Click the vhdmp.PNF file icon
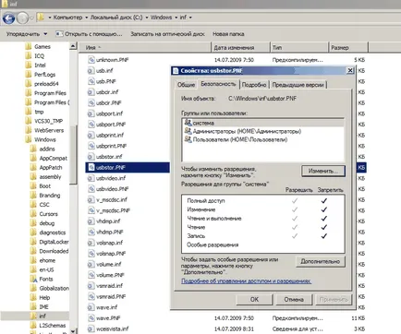This screenshot has height=334, width=401. [91, 232]
